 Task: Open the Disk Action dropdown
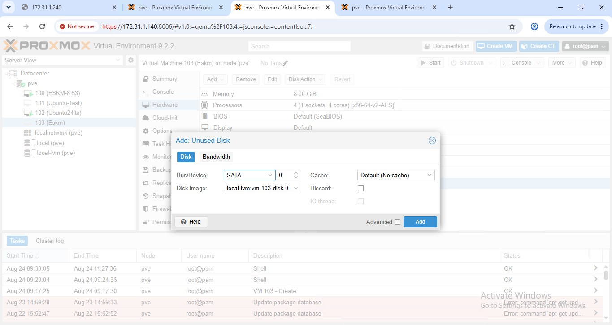[306, 79]
